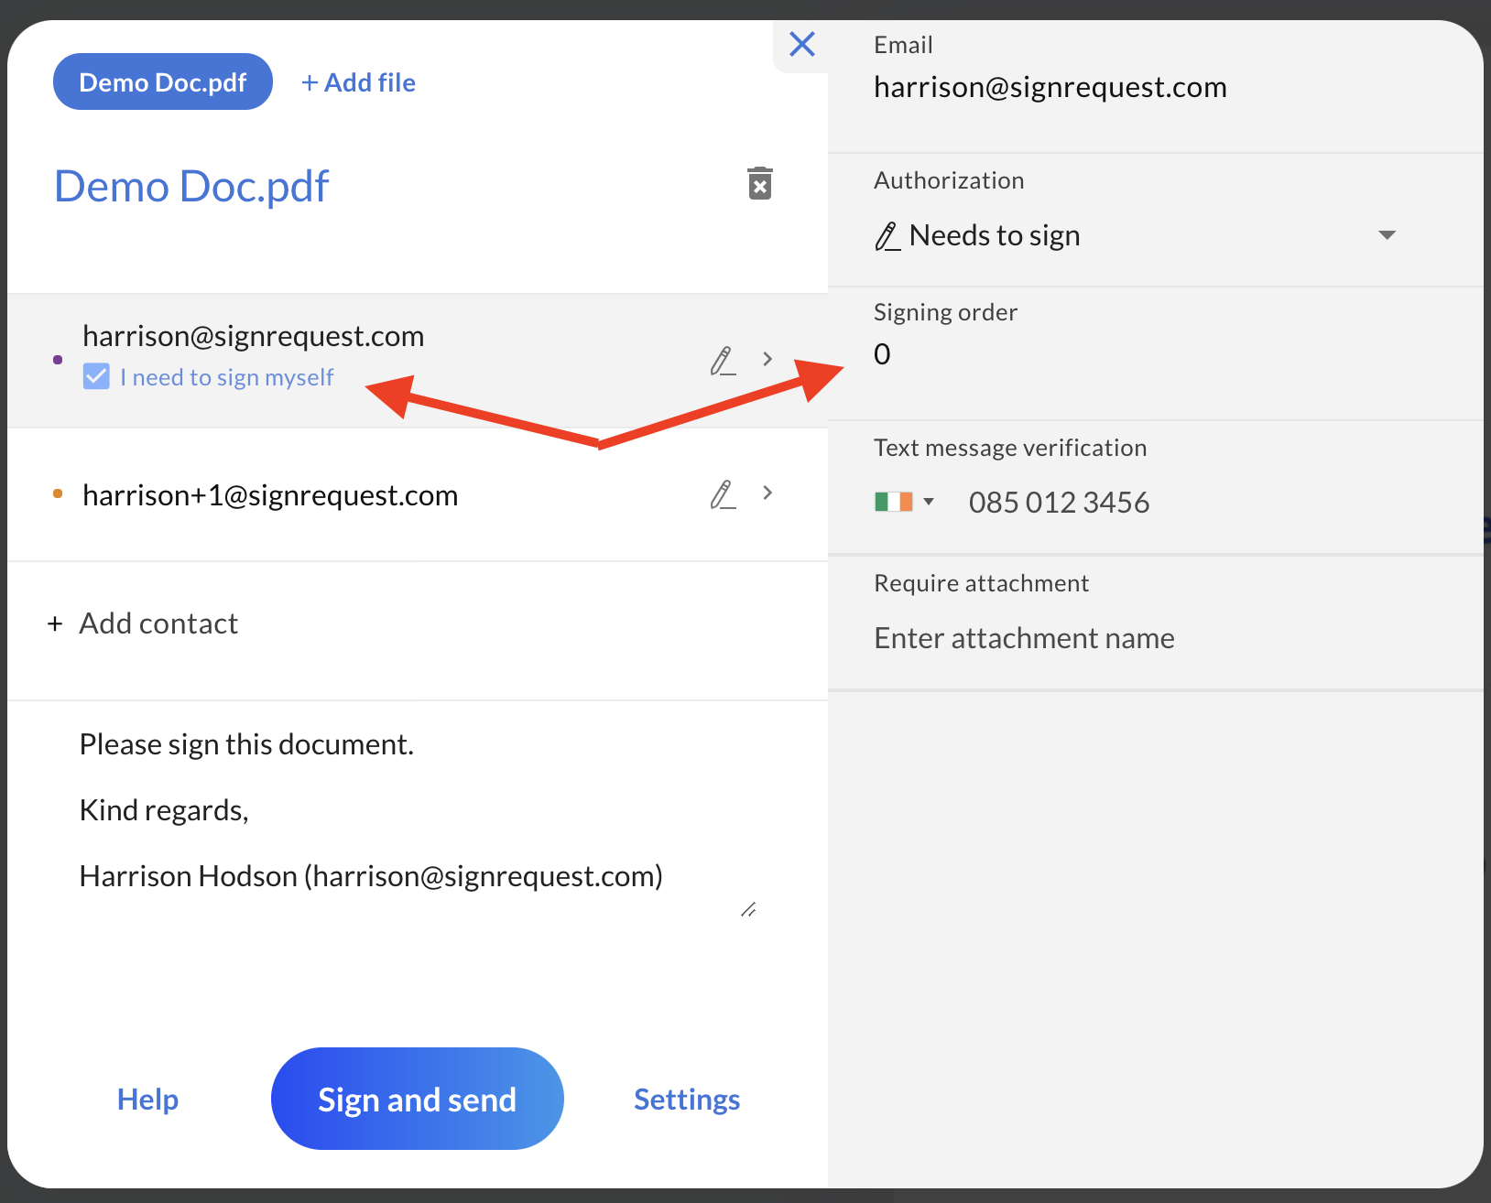Click the purple dot beside harrison@signrequest.com

58,360
